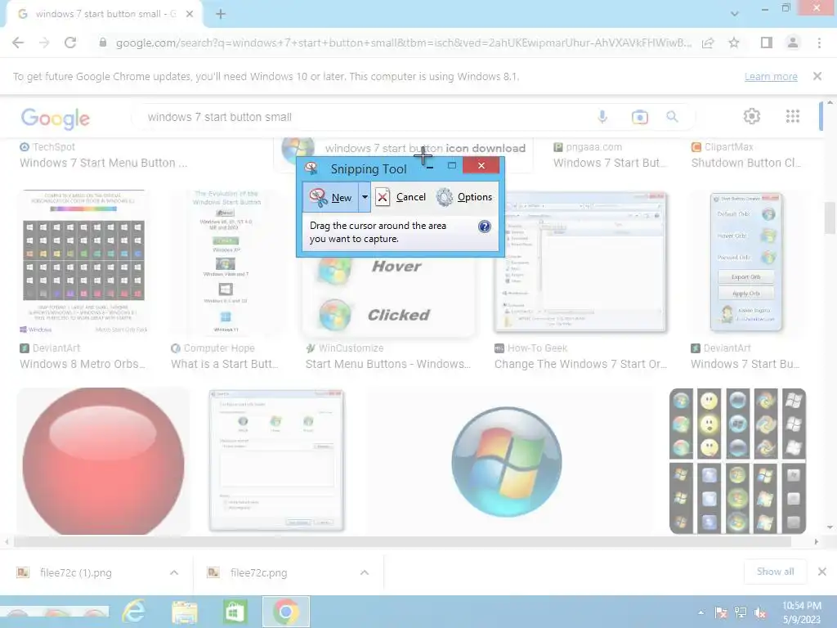Click 'What is a Start Butt...' link
Viewport: 837px width, 628px height.
pos(225,364)
